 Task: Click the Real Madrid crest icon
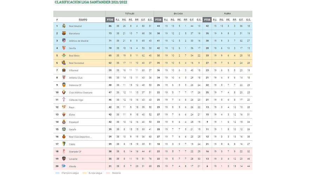(64, 26)
